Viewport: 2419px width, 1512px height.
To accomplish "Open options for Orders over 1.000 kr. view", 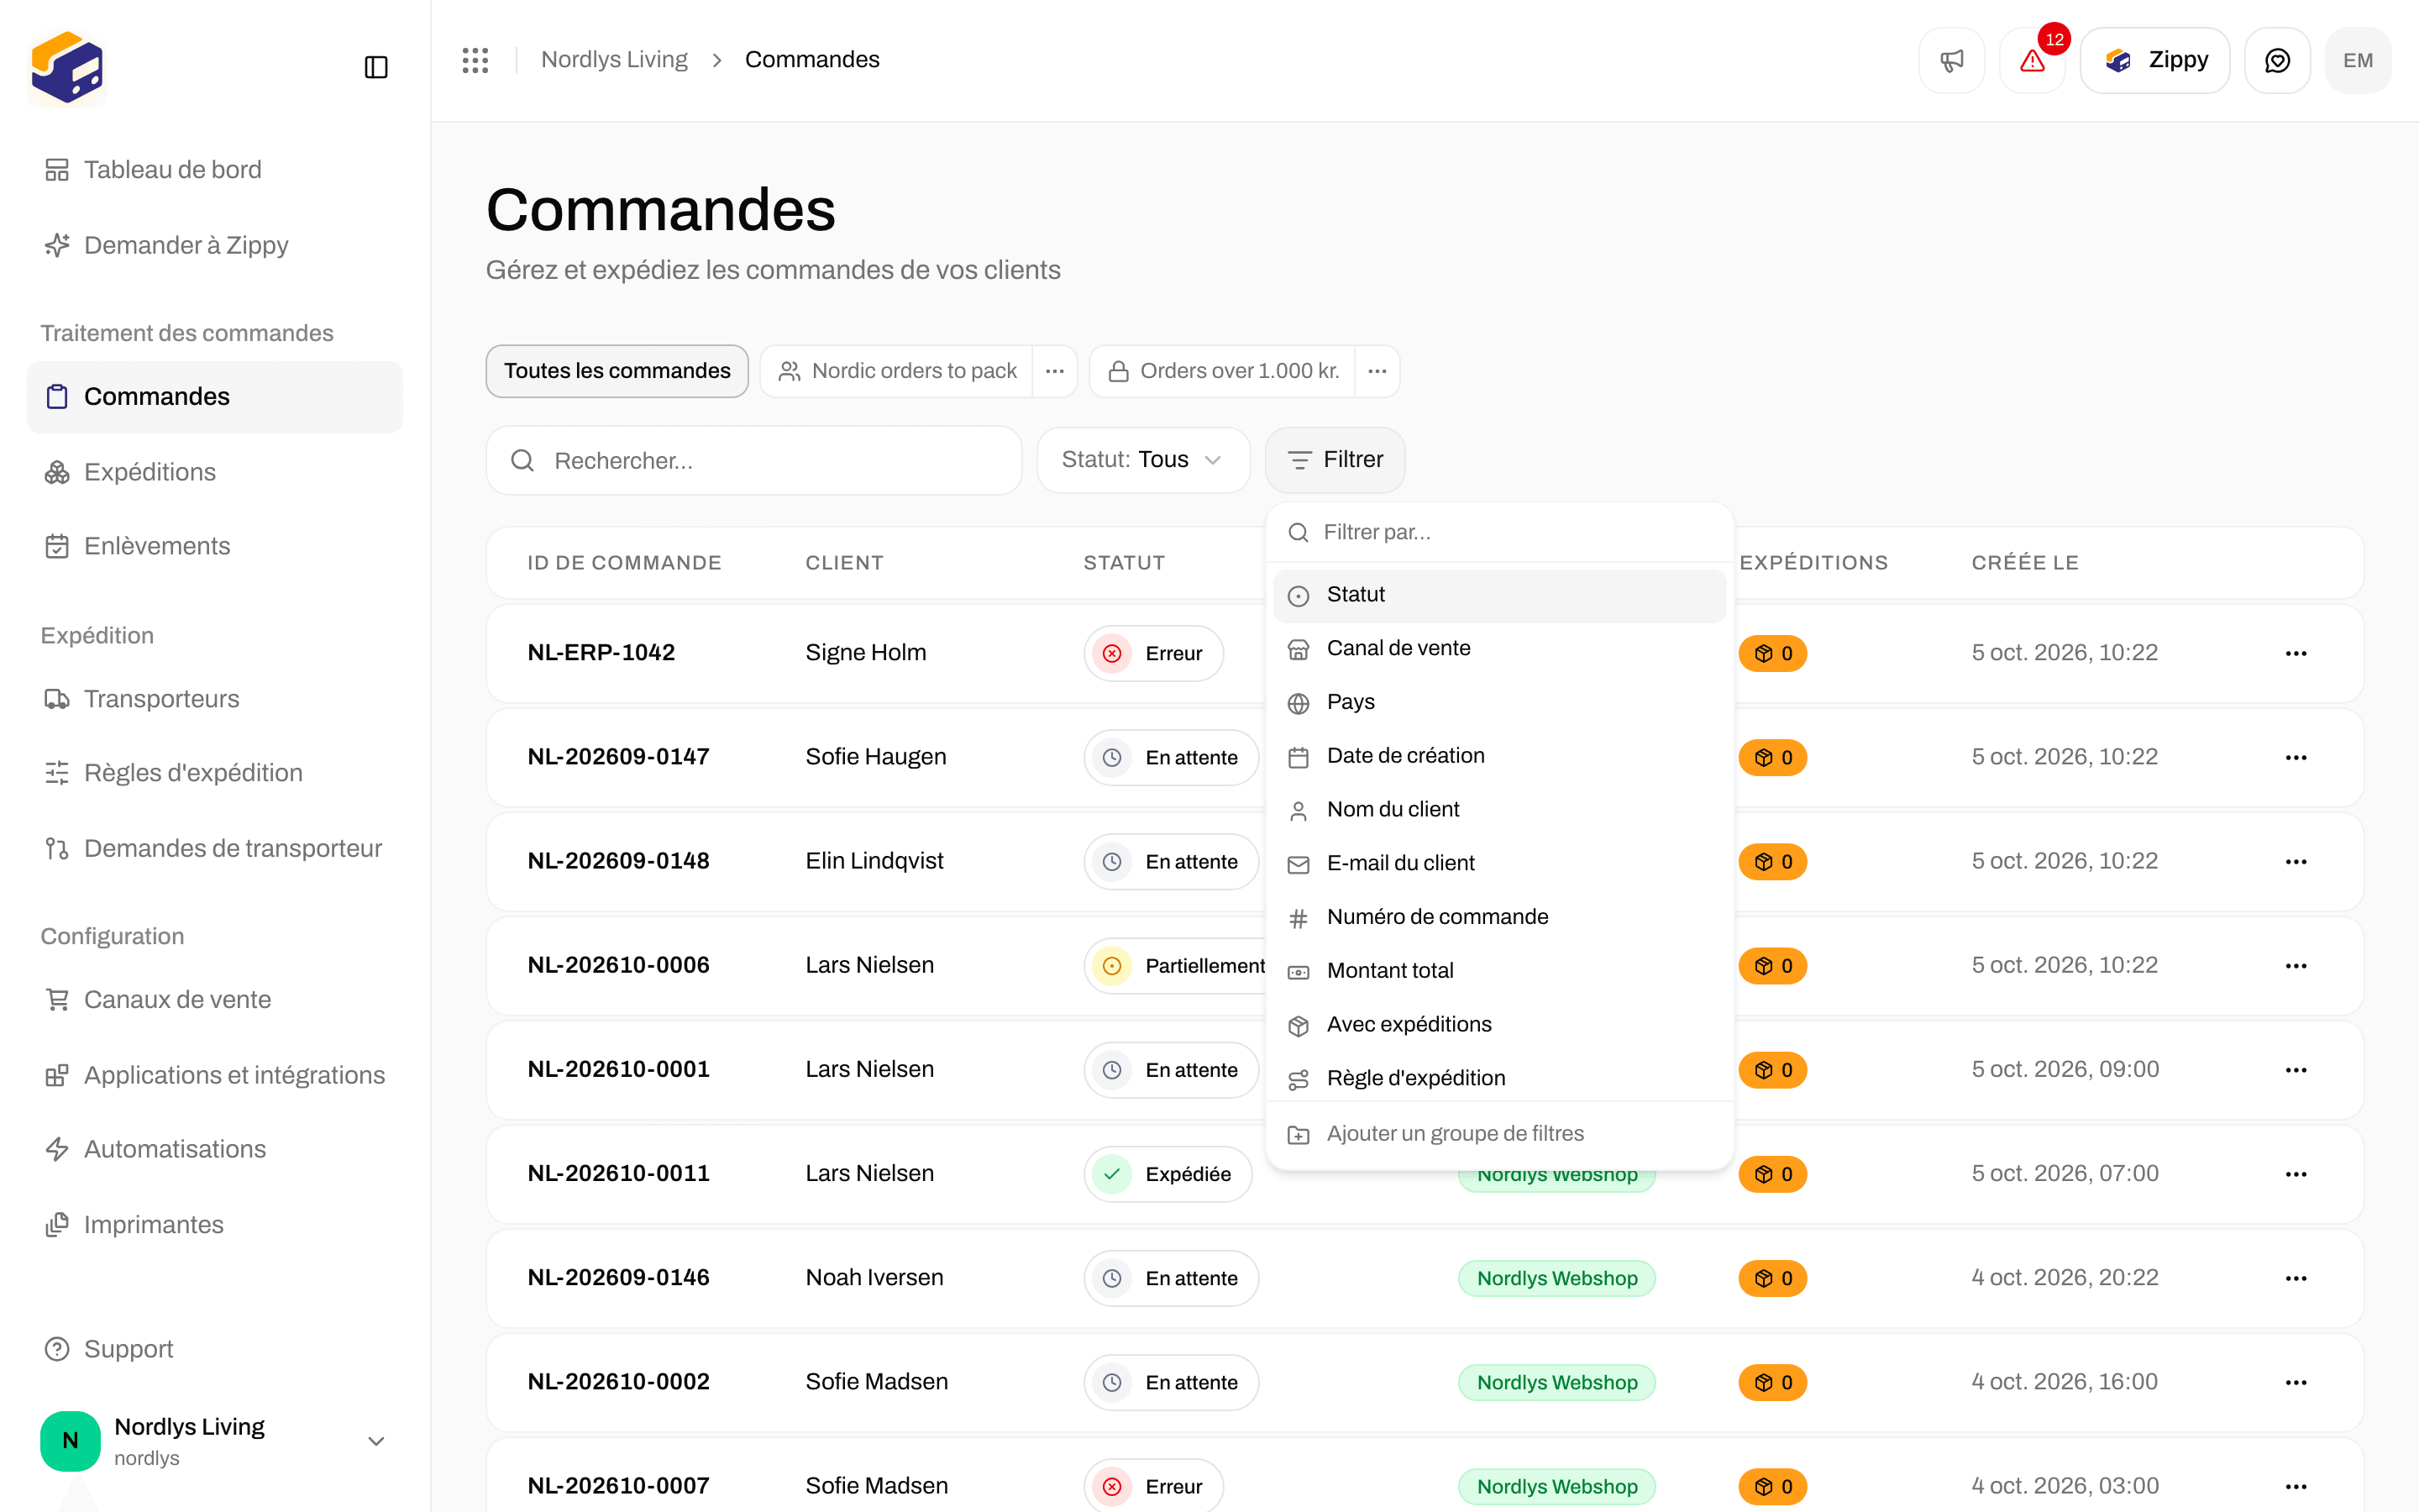I will coord(1377,371).
